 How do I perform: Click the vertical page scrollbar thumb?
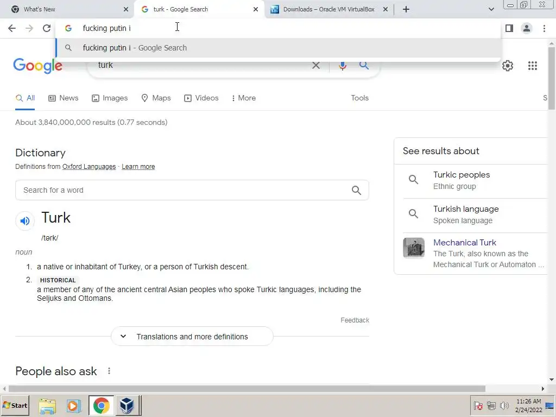551,78
